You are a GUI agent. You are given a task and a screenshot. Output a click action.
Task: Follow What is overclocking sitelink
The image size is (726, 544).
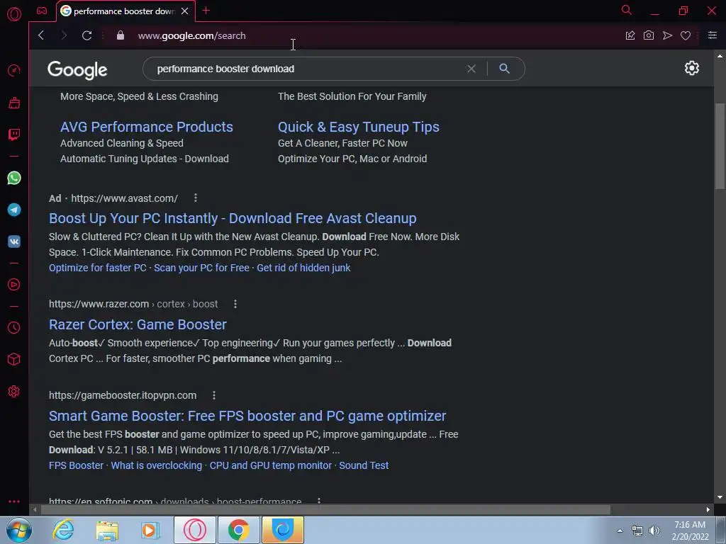pyautogui.click(x=157, y=465)
